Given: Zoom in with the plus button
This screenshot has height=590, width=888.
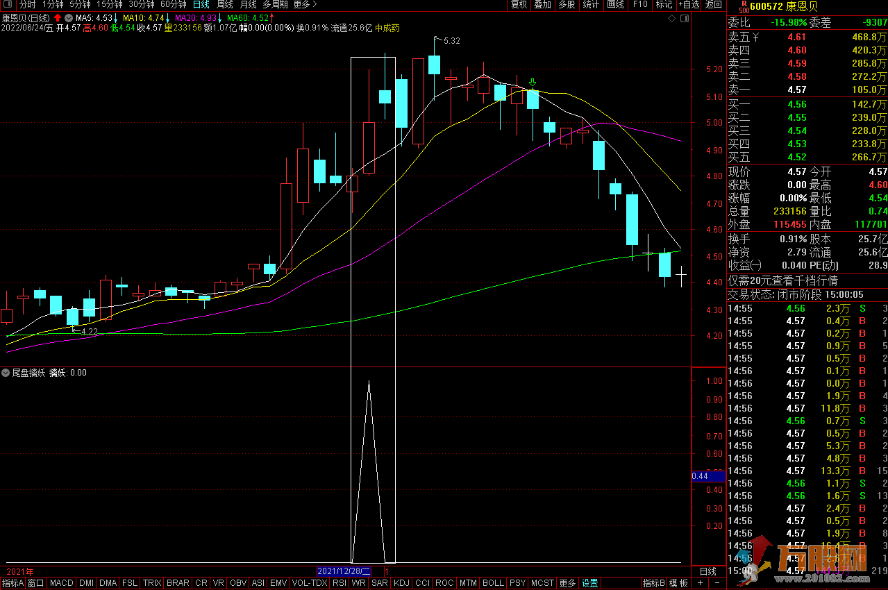Looking at the screenshot, I should (700, 583).
